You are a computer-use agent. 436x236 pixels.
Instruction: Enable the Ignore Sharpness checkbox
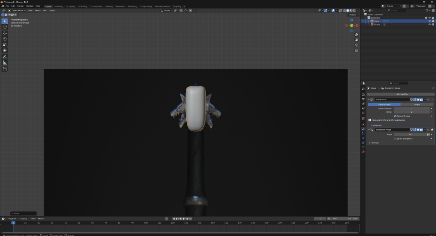tap(395, 139)
